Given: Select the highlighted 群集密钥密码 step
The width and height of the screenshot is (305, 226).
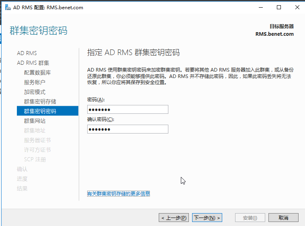Looking at the screenshot, I should [x=48, y=111].
